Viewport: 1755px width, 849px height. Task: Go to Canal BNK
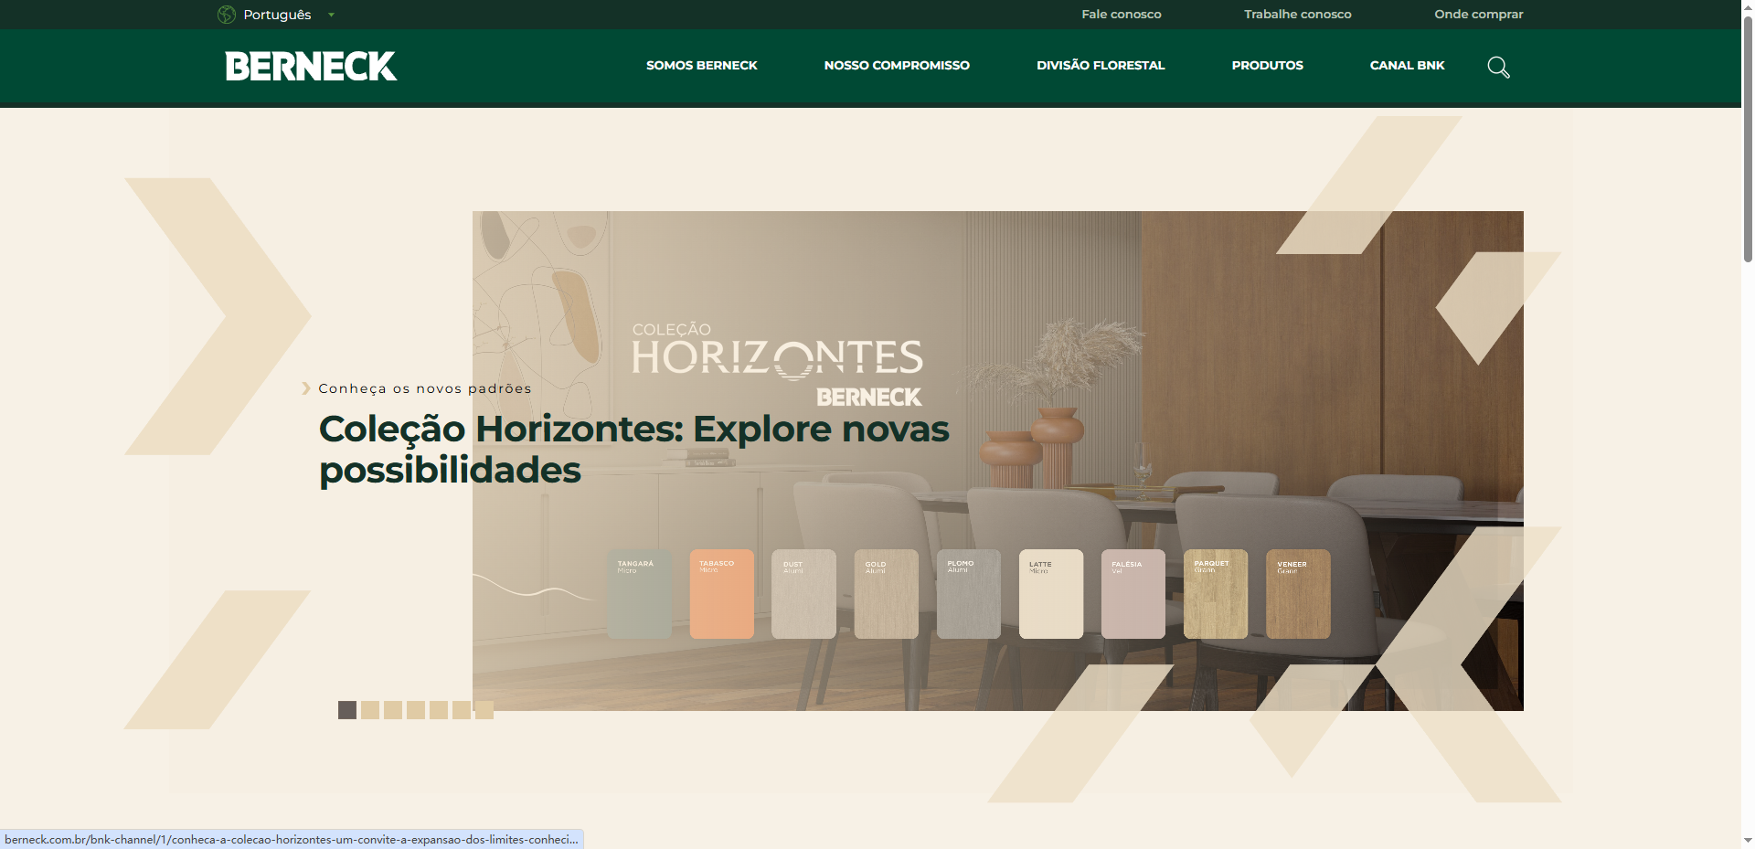tap(1407, 66)
